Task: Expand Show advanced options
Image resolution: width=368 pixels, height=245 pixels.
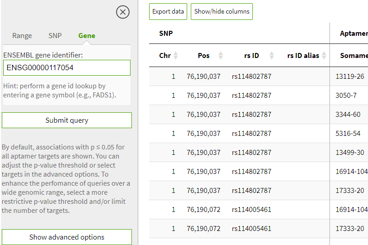Action: [x=67, y=237]
